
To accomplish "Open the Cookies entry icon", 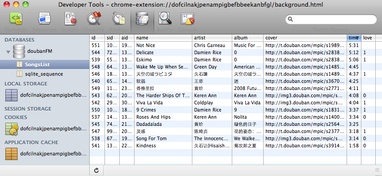I will click(x=11, y=129).
